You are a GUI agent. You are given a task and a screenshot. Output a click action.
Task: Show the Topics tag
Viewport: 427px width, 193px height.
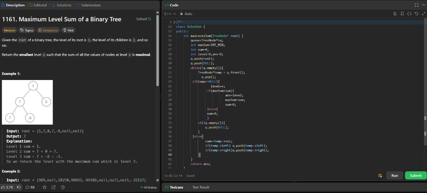point(27,30)
